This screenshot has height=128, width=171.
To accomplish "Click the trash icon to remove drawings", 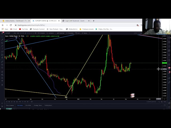I will coord(2,85).
